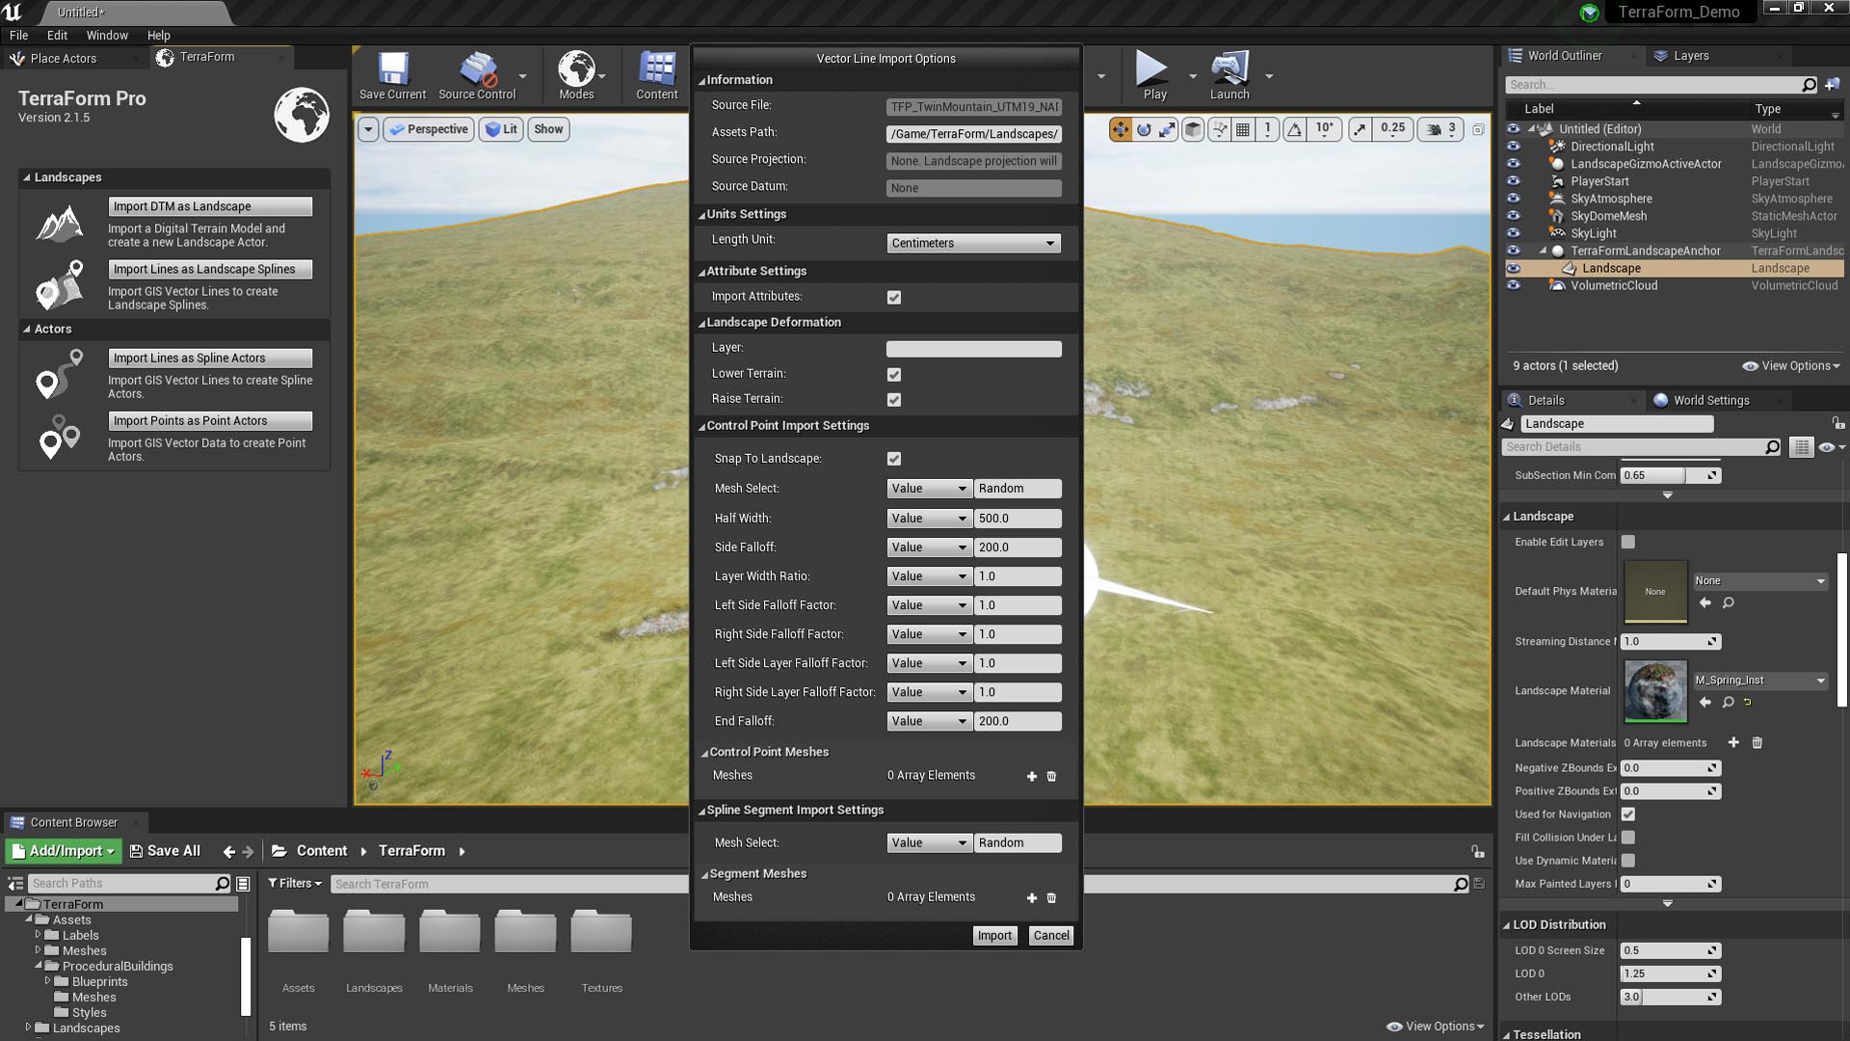Browse to the Landscape Material asset
Screen dimensions: 1850x1041
[x=1728, y=702]
